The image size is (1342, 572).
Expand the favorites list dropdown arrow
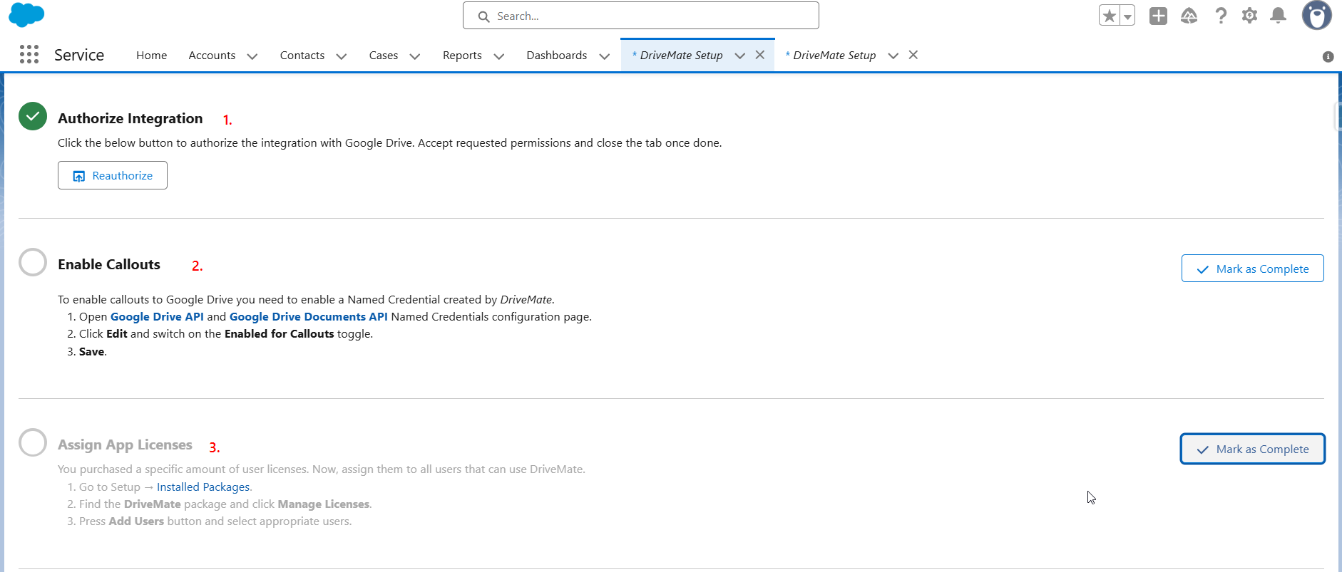pyautogui.click(x=1127, y=16)
